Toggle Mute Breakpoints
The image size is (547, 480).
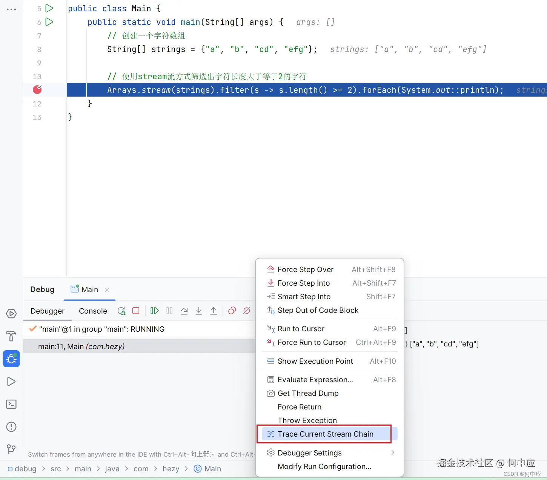(x=247, y=311)
